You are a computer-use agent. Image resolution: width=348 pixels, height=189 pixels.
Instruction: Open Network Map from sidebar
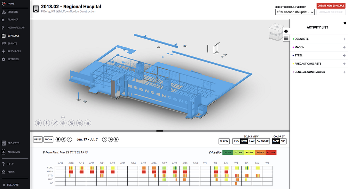(16, 27)
